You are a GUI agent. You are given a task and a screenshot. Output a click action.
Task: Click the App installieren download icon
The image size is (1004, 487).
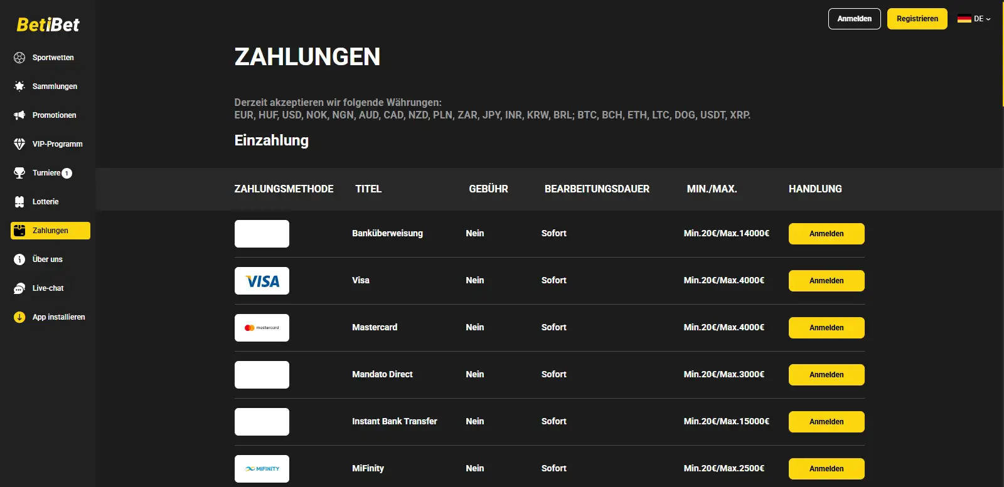tap(19, 317)
